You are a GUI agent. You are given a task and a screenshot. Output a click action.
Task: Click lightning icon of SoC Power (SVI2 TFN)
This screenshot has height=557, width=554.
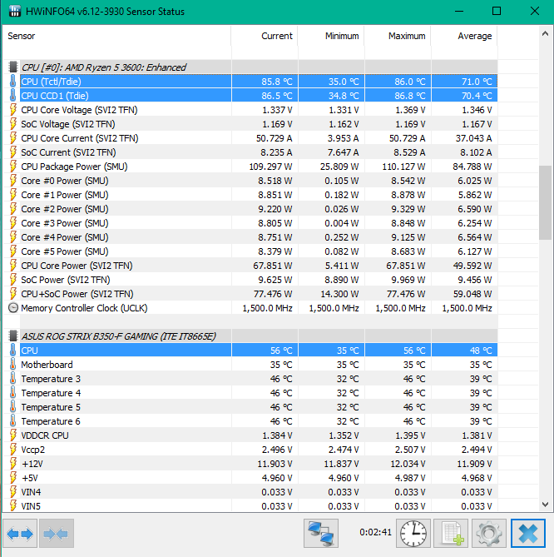[13, 280]
